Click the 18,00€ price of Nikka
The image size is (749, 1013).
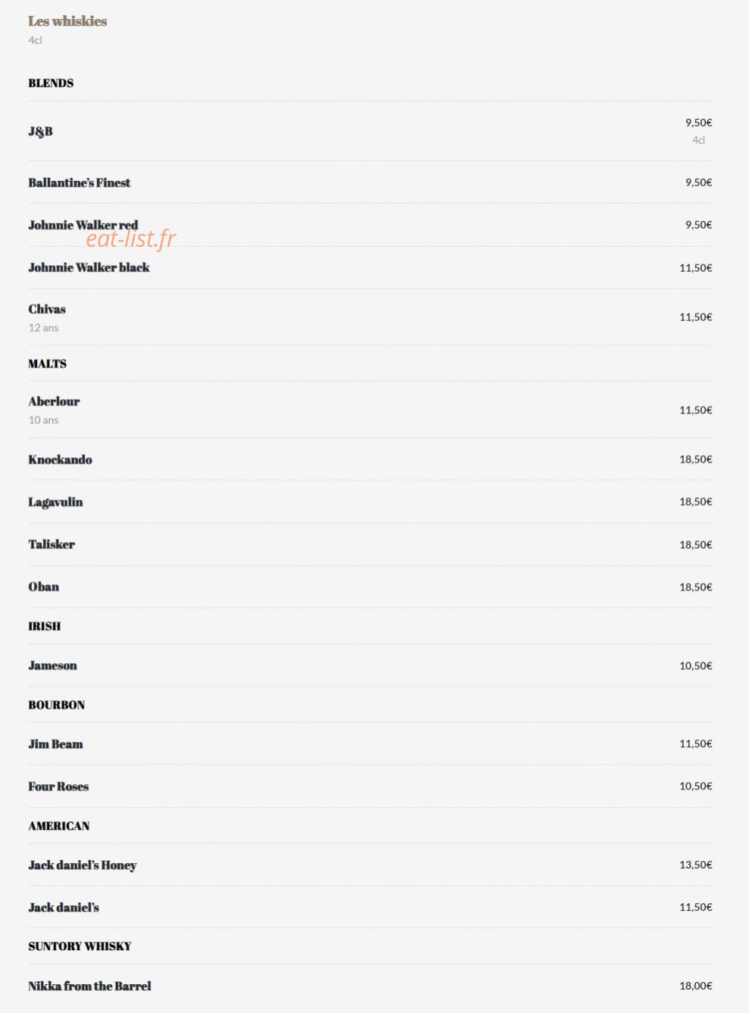(695, 986)
